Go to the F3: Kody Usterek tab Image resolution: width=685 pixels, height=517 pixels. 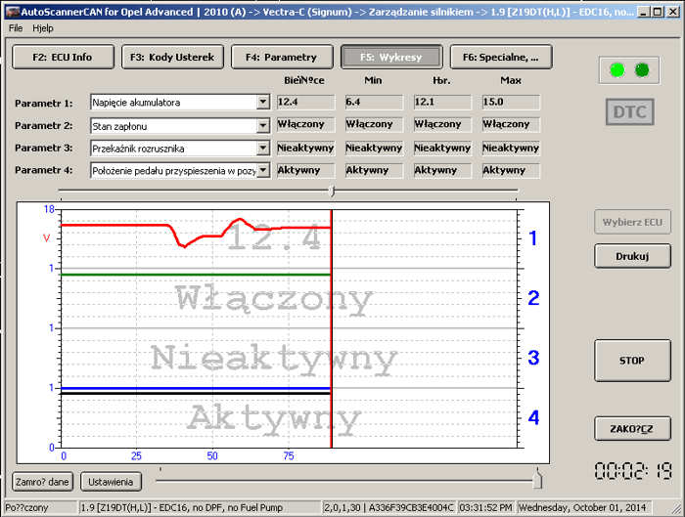click(174, 58)
